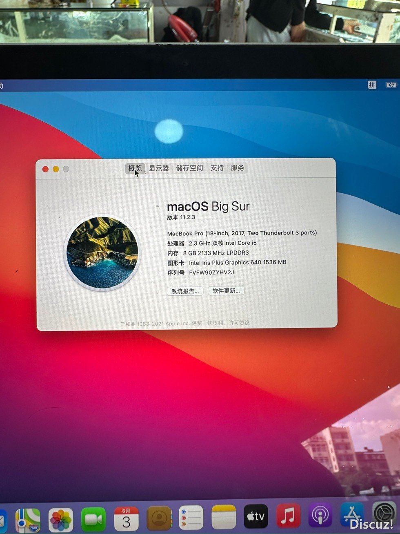Click the Big Sur wallpaper thumbnail image

pos(102,253)
